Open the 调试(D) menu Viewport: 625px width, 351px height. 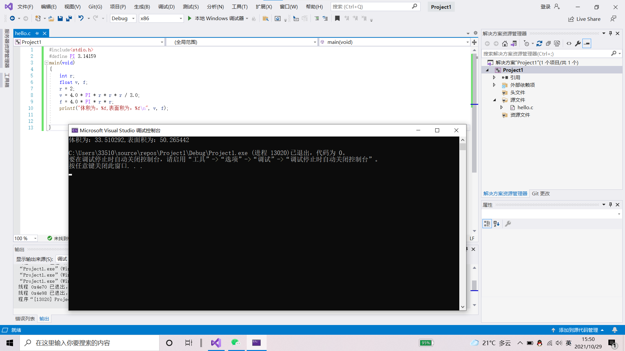click(166, 6)
